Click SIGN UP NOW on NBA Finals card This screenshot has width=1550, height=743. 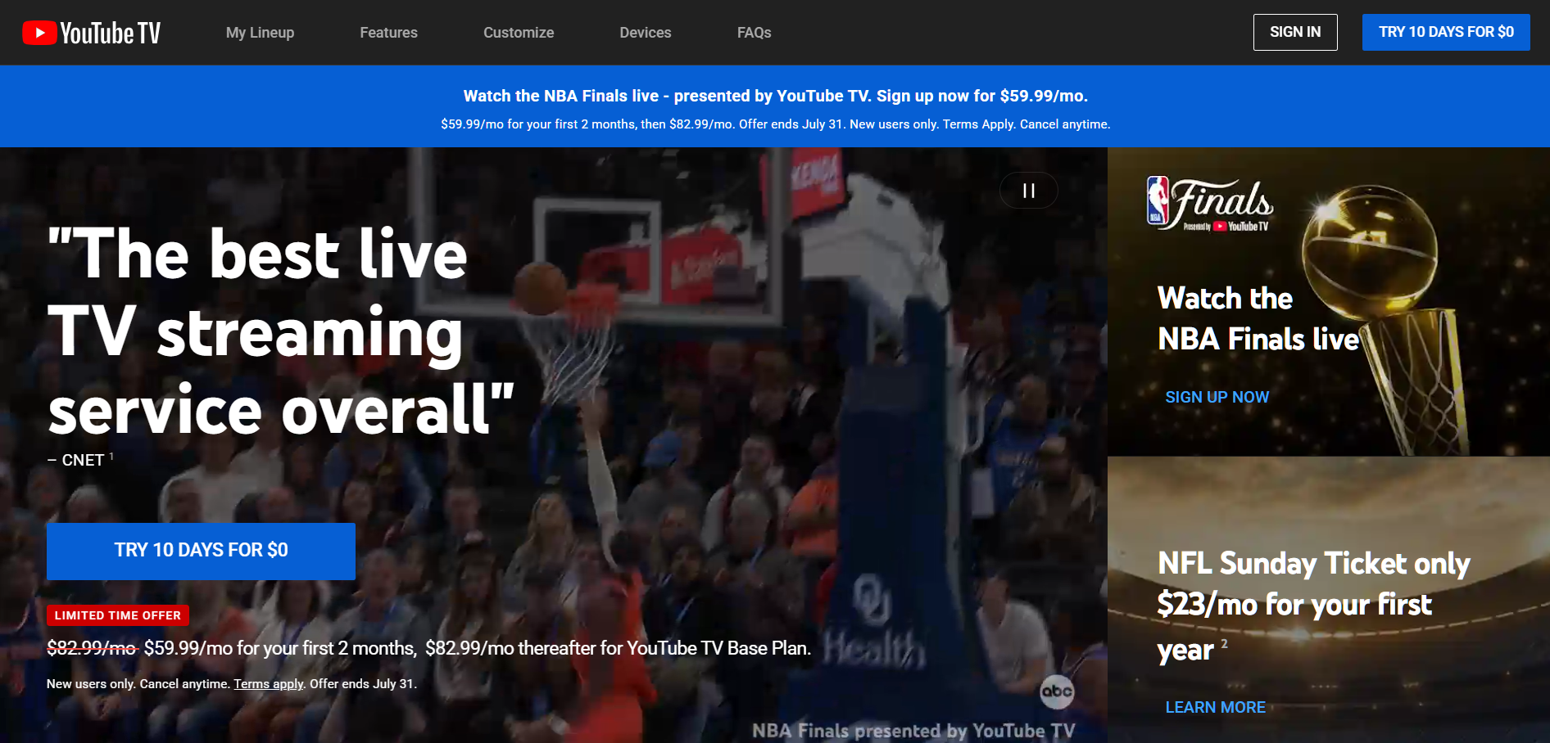[1217, 397]
